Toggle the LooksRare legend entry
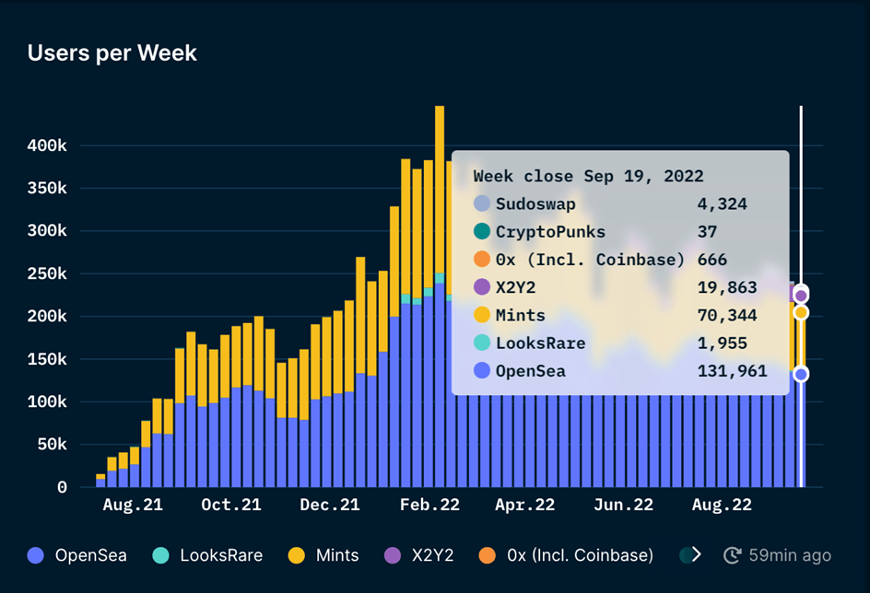Screen dimensions: 870x593 pos(207,555)
